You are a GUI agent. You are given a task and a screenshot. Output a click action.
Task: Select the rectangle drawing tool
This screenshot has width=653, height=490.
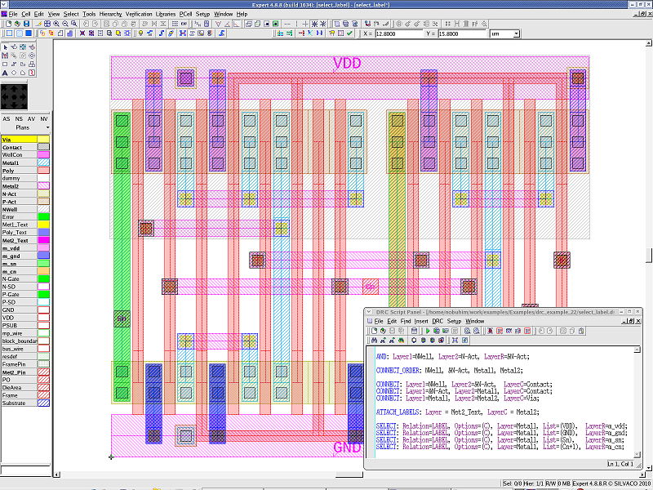(x=6, y=65)
